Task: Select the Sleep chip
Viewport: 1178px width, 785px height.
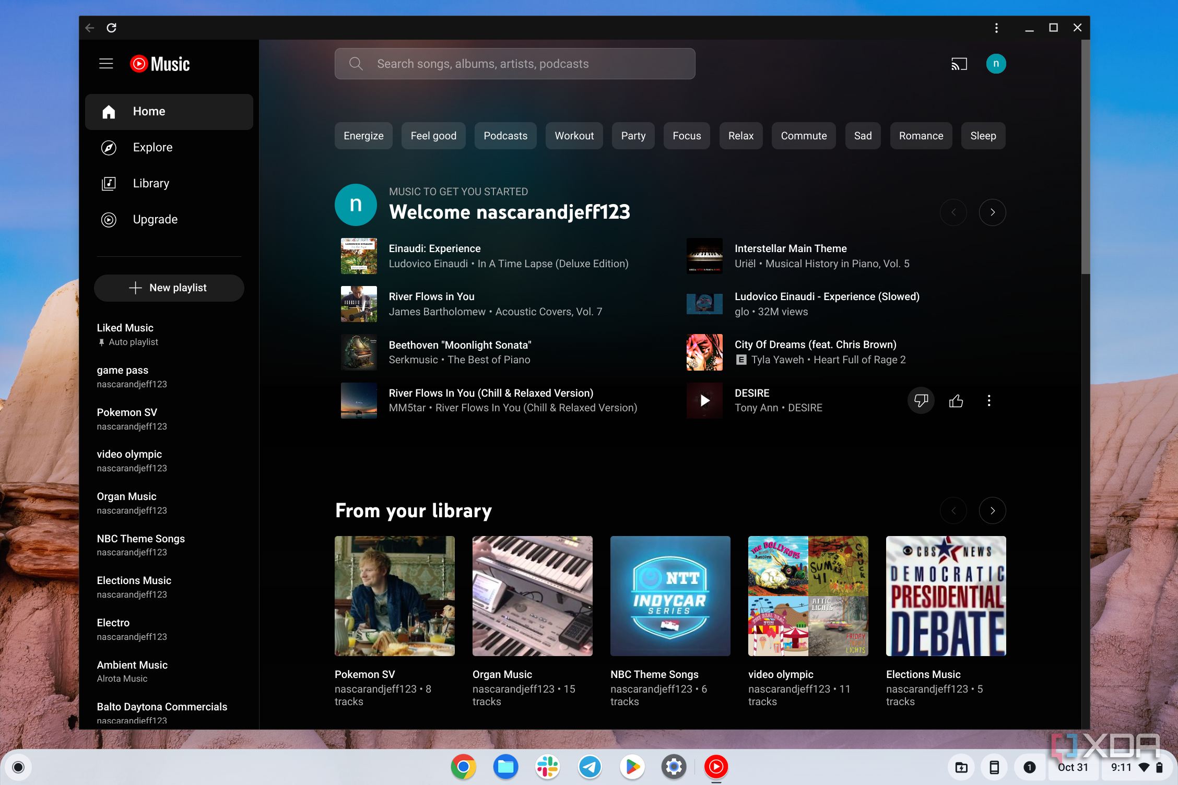Action: pyautogui.click(x=983, y=136)
